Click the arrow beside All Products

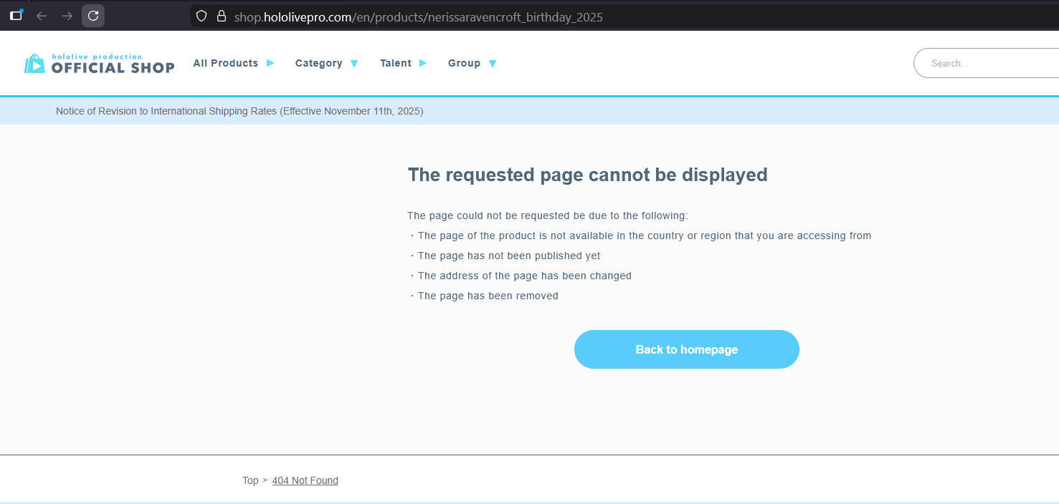click(x=270, y=63)
